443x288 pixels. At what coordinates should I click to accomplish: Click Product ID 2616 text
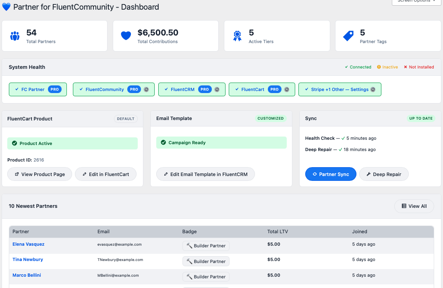click(x=26, y=160)
